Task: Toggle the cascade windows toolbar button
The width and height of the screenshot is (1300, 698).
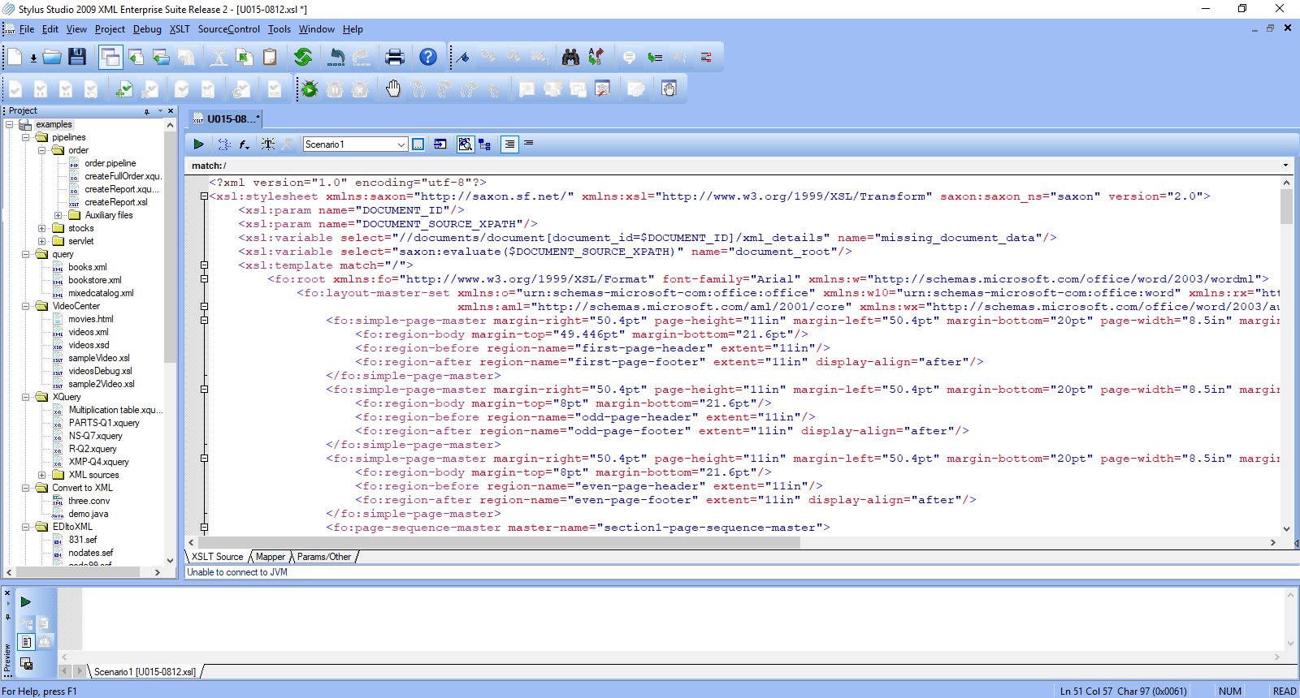Action: point(110,57)
